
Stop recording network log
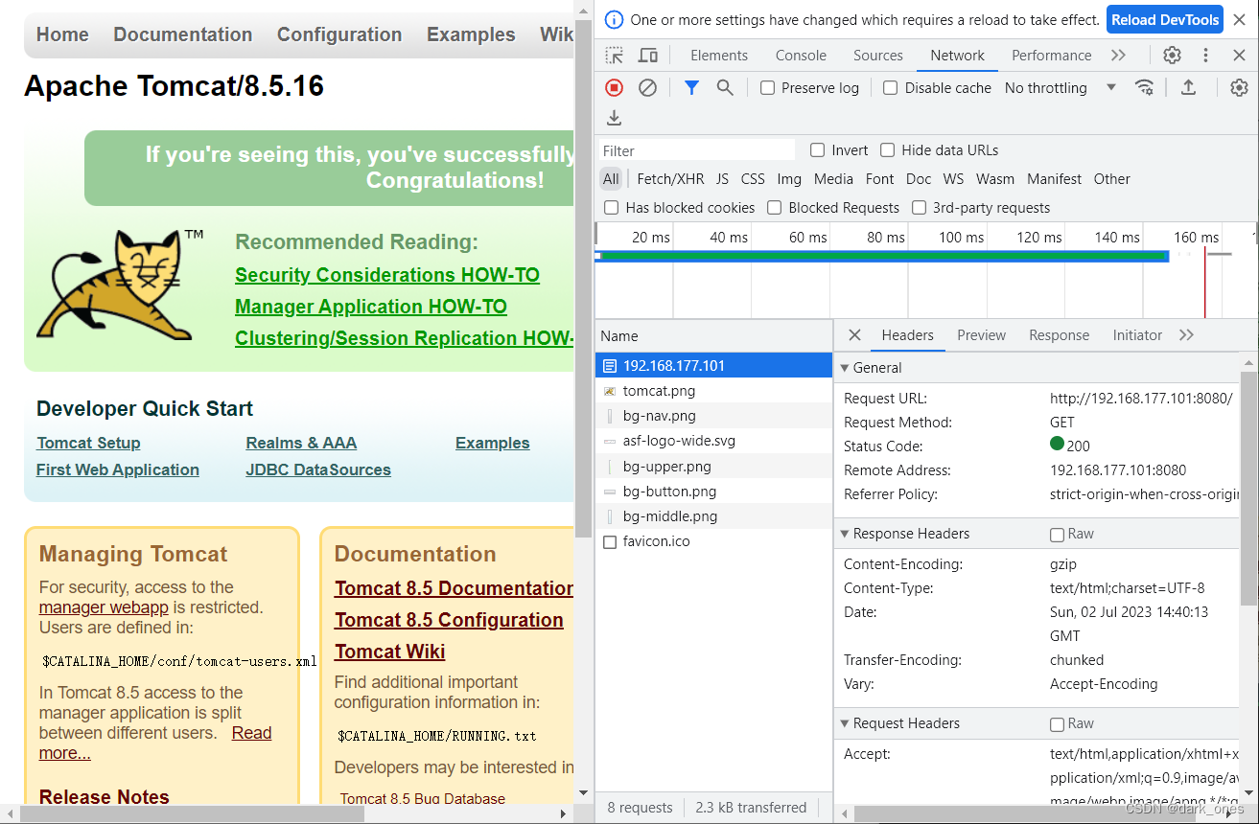(x=615, y=87)
